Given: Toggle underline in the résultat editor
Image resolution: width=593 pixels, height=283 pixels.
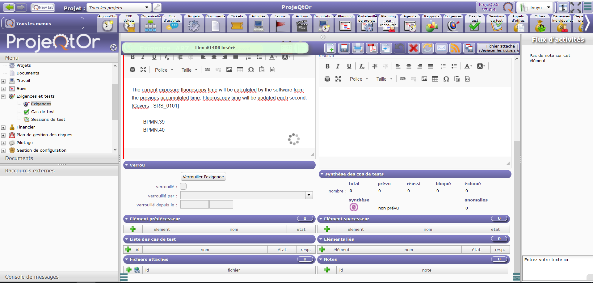Looking at the screenshot, I should pos(349,66).
